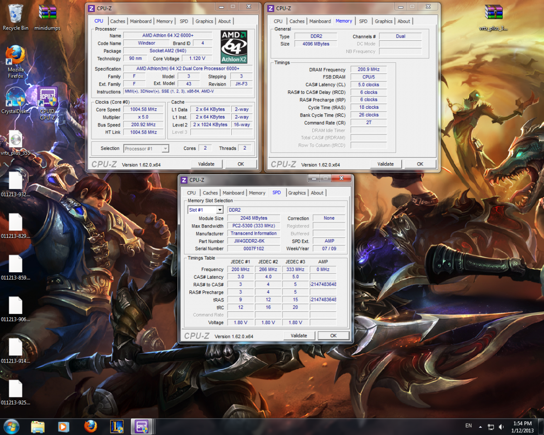Open Graphics tab in the SPD window
This screenshot has height=435, width=544.
(297, 193)
